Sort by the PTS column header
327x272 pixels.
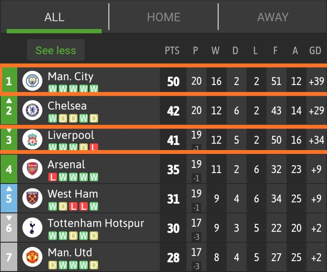172,50
